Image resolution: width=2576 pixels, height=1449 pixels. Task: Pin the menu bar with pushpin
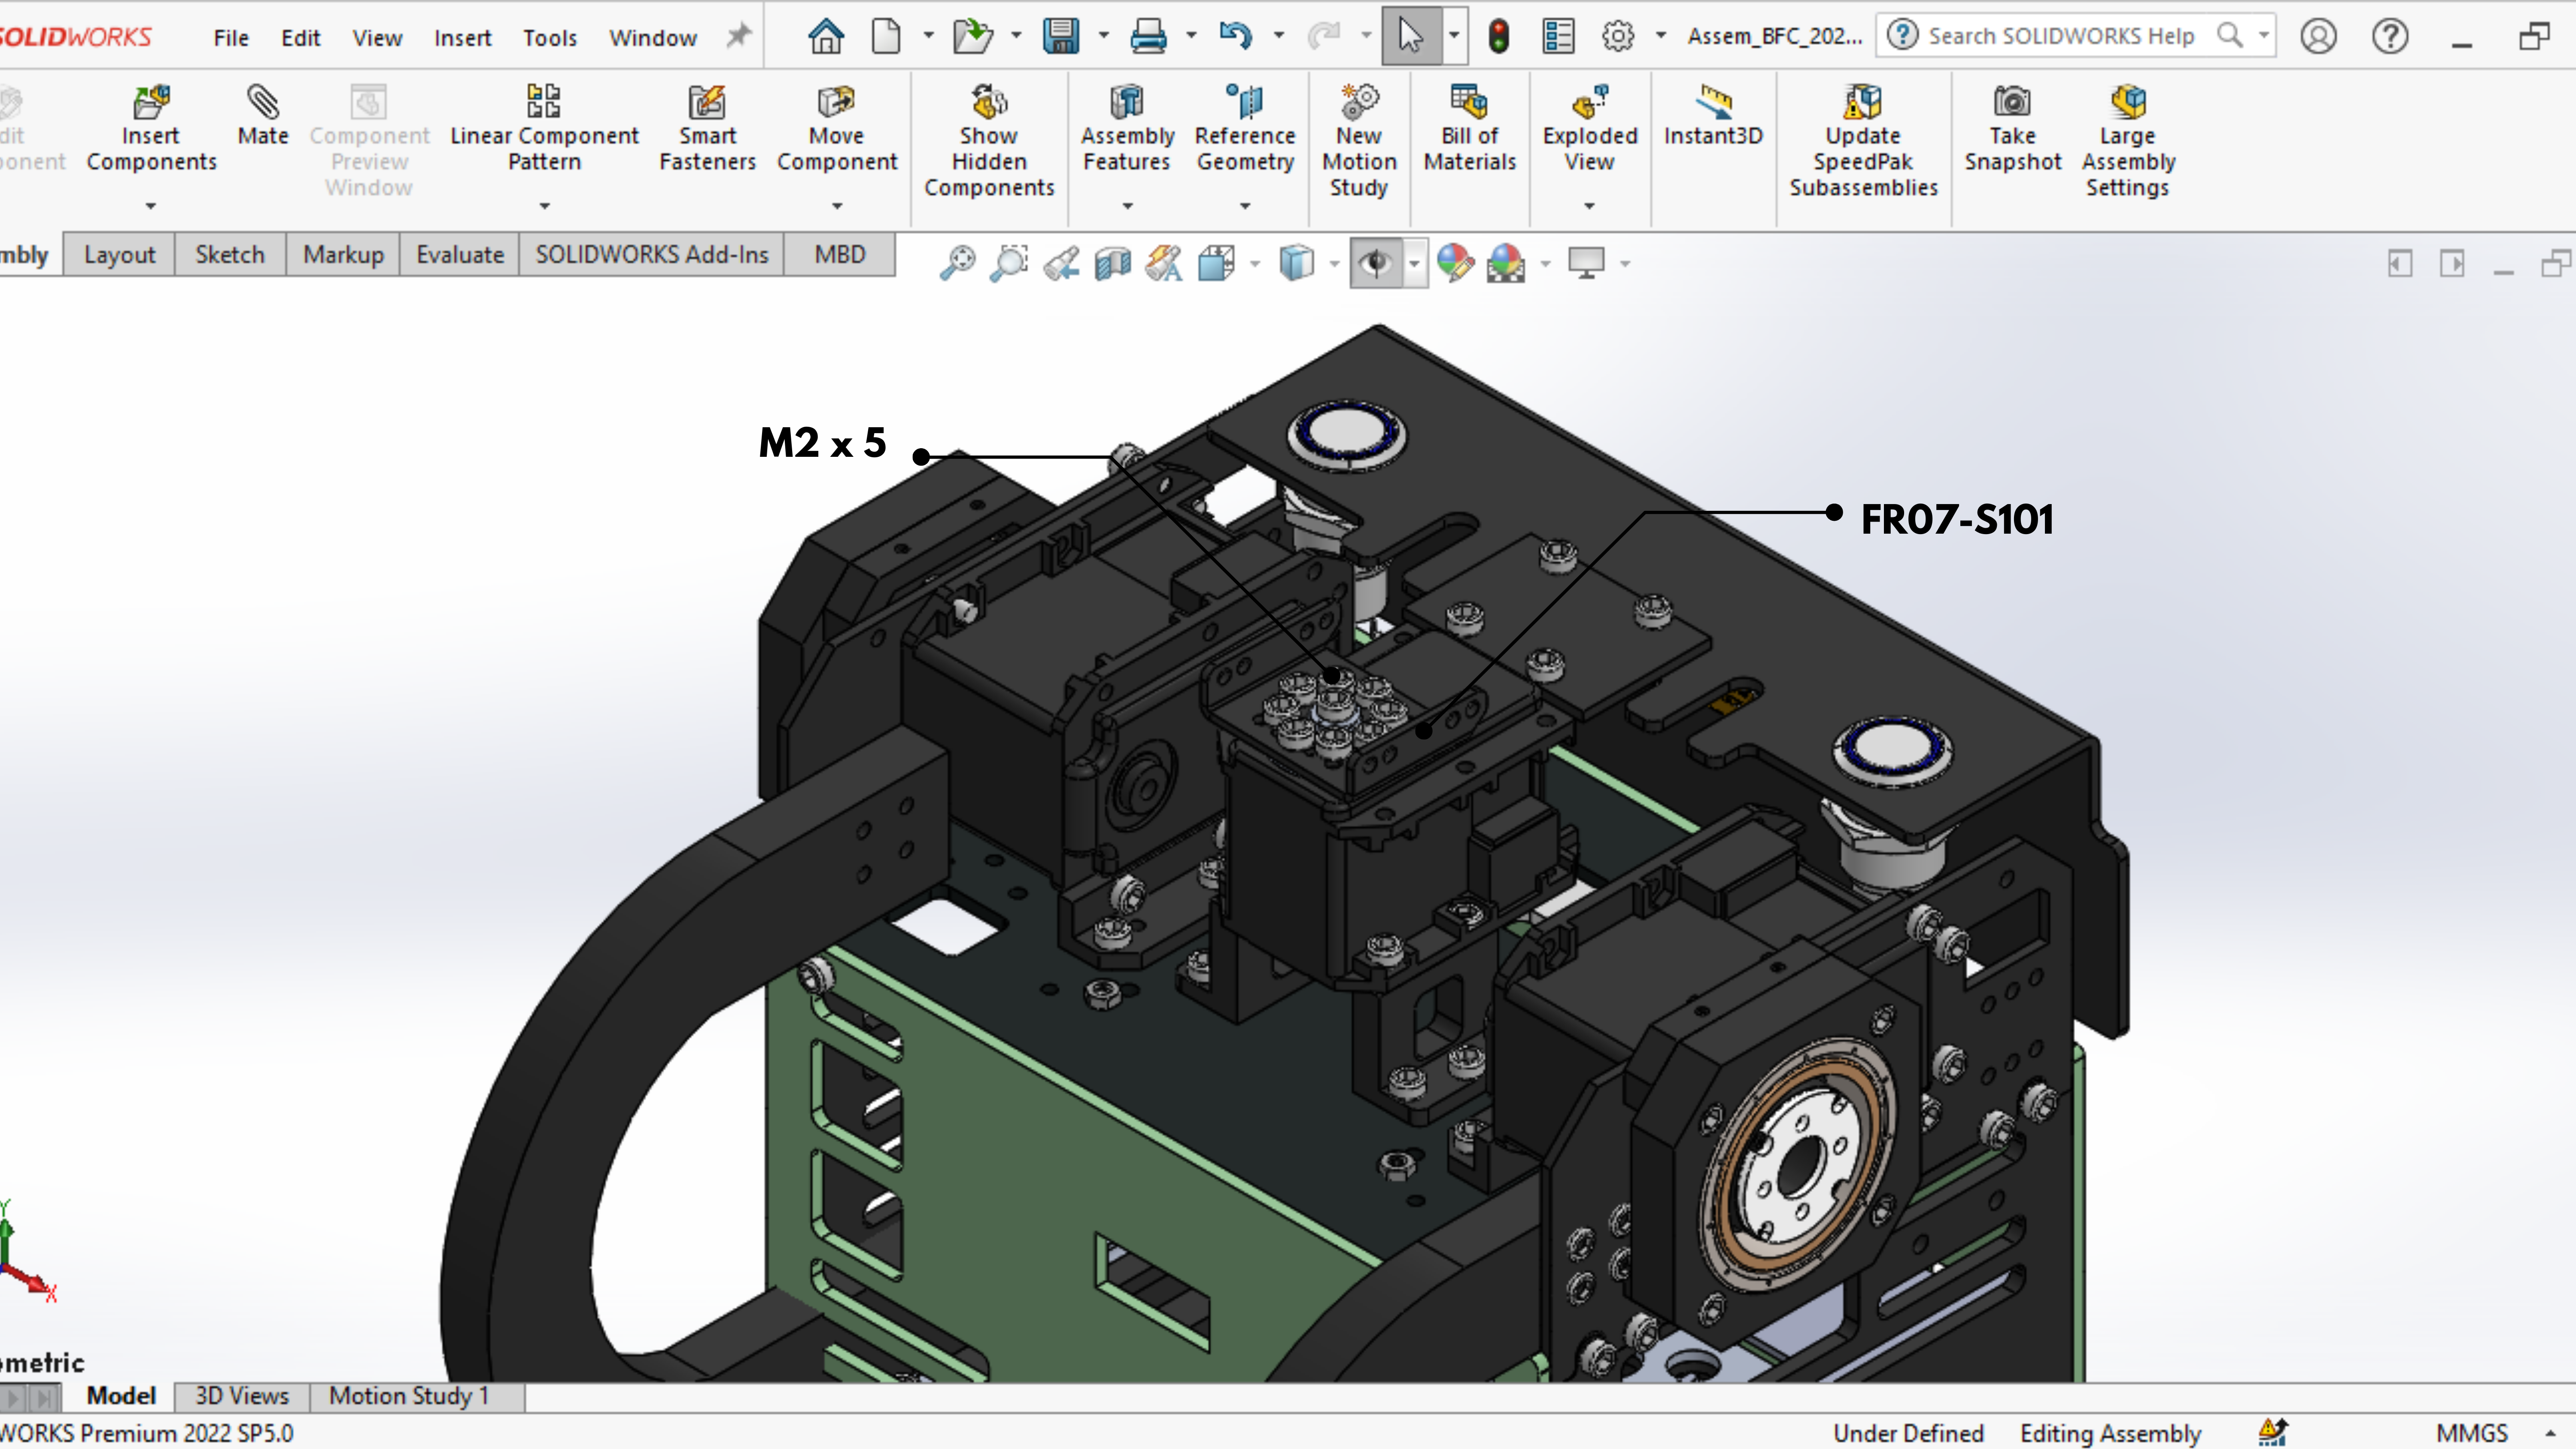point(738,37)
